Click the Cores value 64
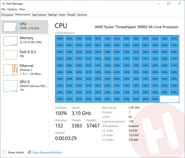This screenshot has height=158, width=185. point(130,117)
